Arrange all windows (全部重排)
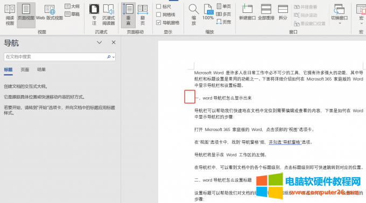Screen dimensions: 366x203 (266, 12)
